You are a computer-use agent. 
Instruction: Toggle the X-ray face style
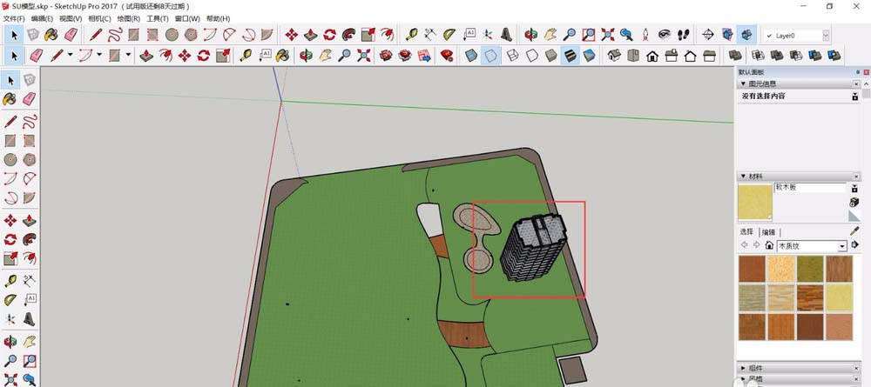pos(470,56)
